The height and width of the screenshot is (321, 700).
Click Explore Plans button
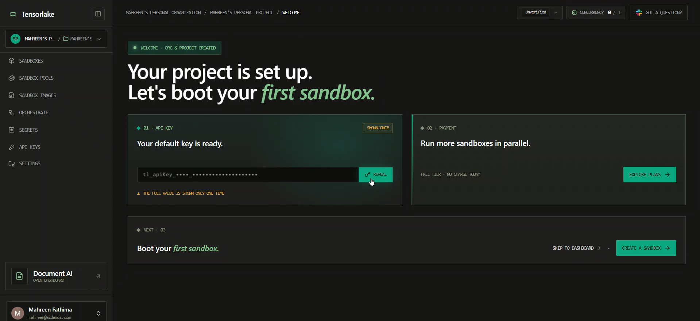click(x=650, y=175)
